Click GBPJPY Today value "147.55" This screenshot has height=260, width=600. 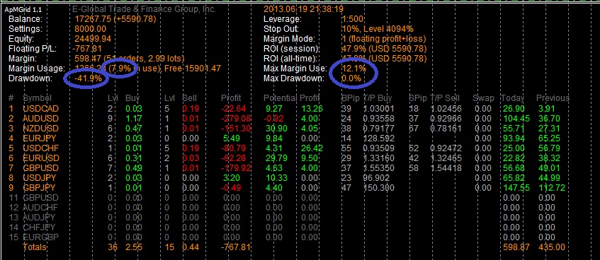(516, 187)
